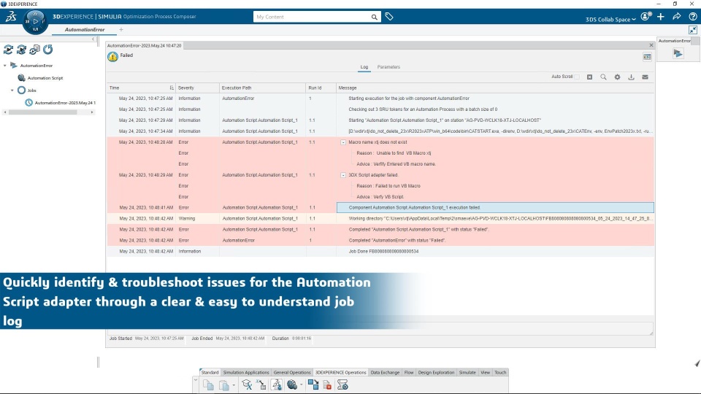Open log settings gear icon
This screenshot has height=394, width=701.
point(617,77)
